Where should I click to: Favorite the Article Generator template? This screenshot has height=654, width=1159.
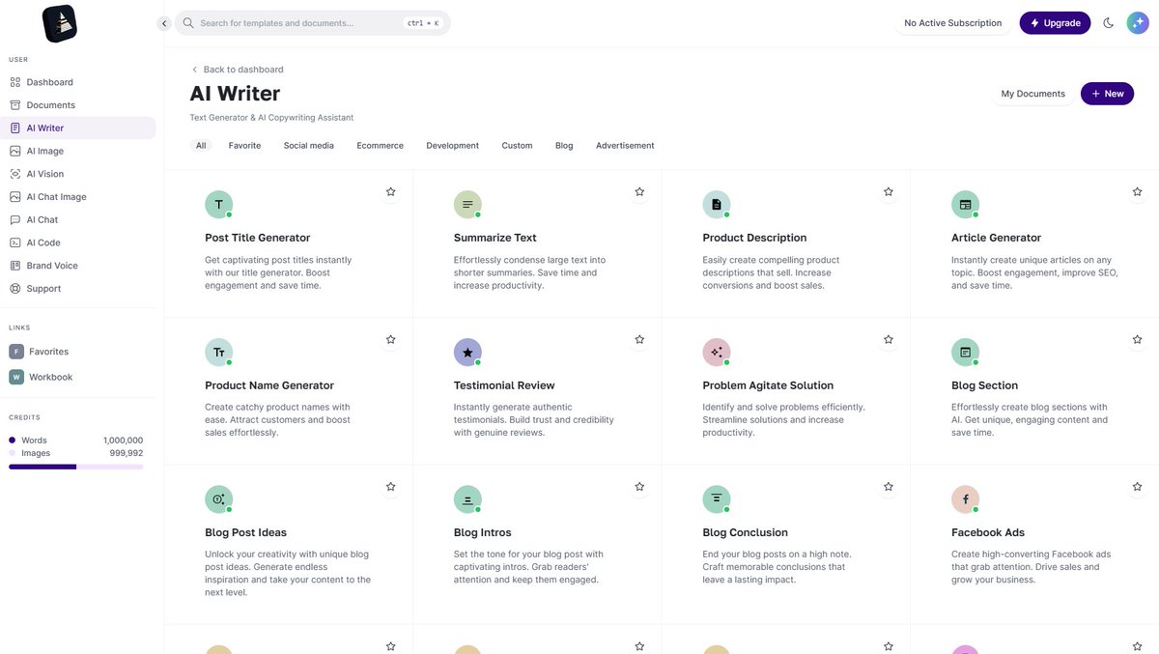[1138, 192]
